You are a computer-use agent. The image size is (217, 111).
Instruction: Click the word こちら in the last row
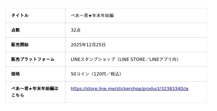(x=18, y=95)
